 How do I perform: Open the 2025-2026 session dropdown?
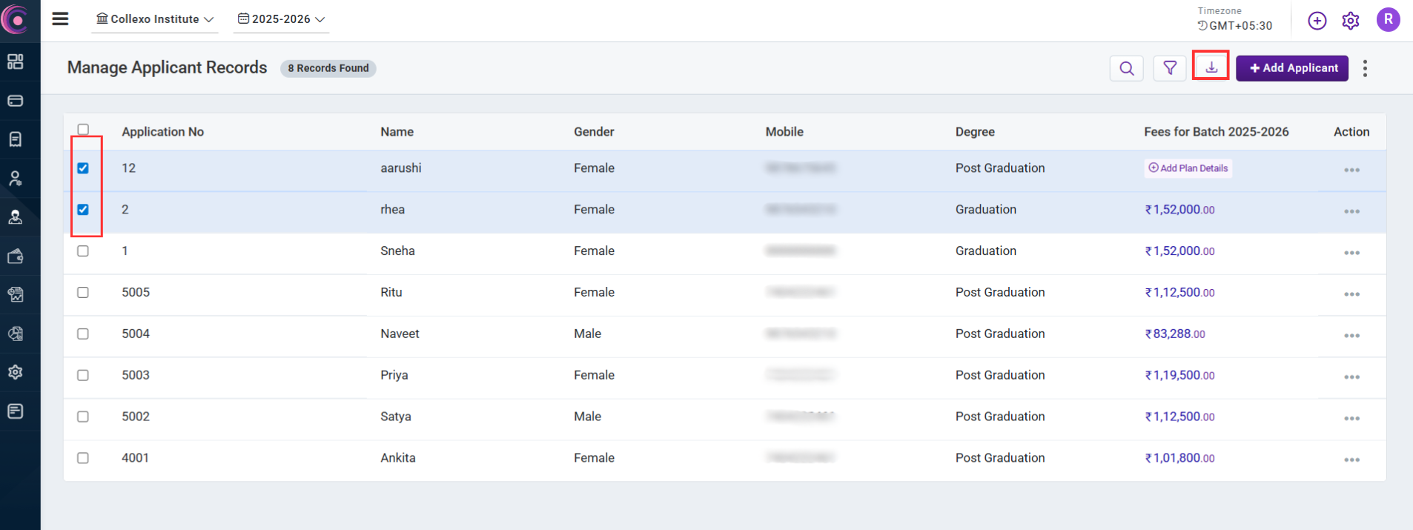[281, 19]
